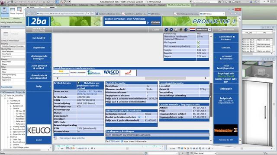Viewport: 277px width, 155px height.
Task: Click the horizontal scrollbar under supplier logos
Action: 165,78
